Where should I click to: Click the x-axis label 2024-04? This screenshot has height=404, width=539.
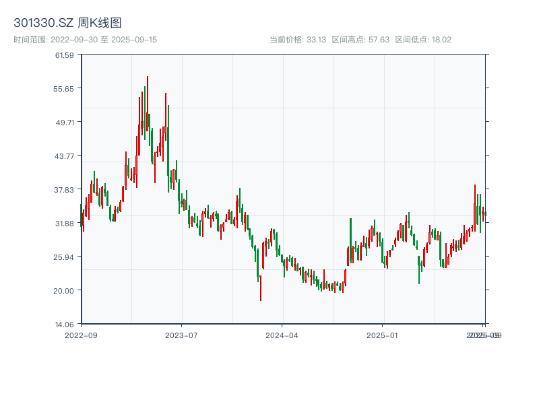click(x=282, y=335)
